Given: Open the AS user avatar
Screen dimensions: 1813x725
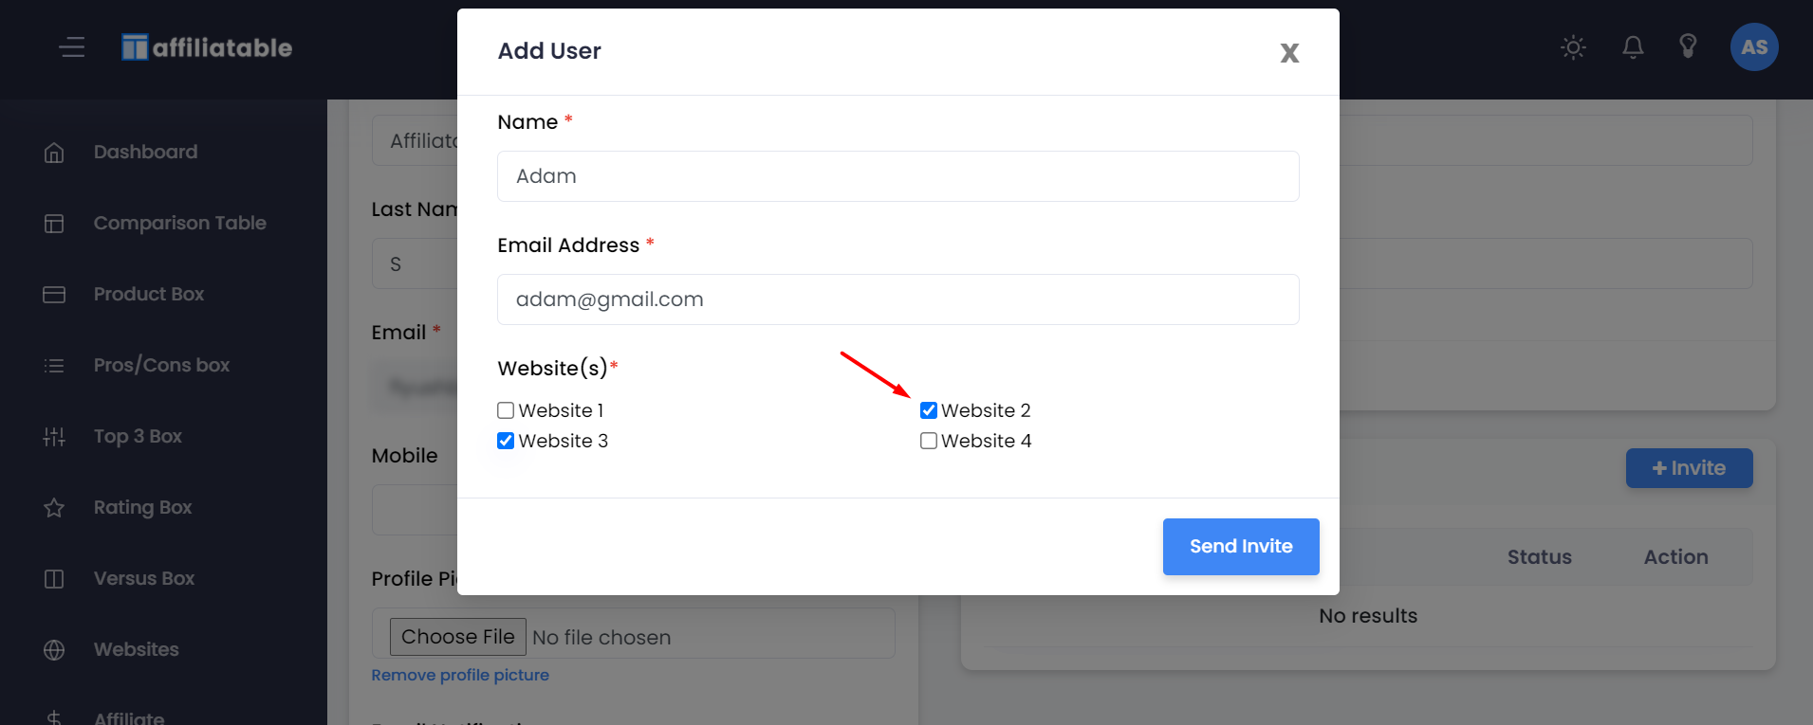Looking at the screenshot, I should (1754, 47).
